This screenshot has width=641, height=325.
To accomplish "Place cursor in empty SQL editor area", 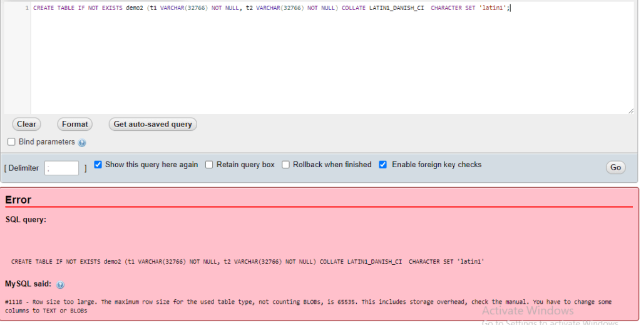I will pos(313,63).
